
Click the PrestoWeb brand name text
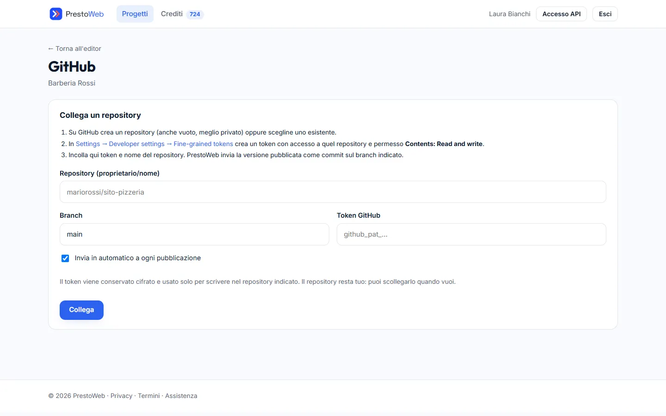pyautogui.click(x=85, y=14)
